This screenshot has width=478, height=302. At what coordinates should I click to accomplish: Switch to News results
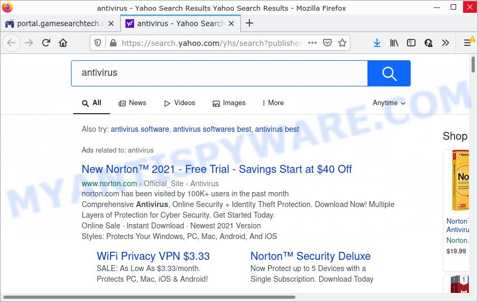tap(132, 103)
